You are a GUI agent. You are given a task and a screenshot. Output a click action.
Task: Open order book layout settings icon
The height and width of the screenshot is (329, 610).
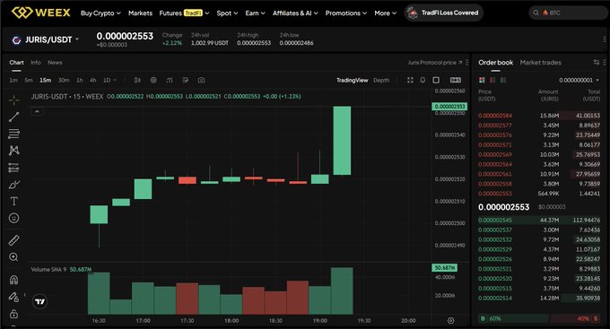596,62
